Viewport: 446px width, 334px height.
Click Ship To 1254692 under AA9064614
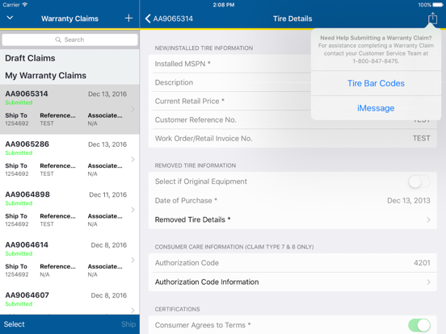coord(17,270)
